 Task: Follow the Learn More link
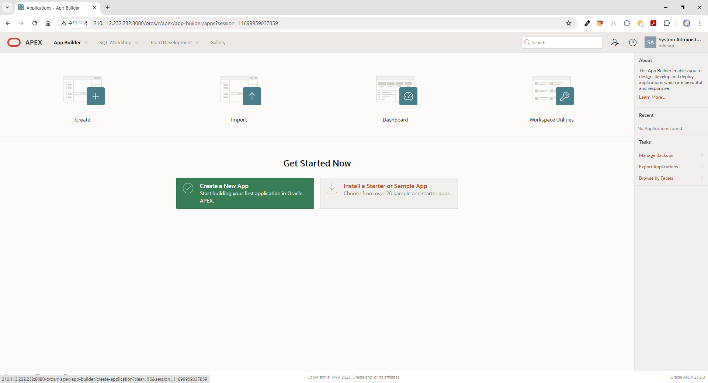tap(652, 97)
